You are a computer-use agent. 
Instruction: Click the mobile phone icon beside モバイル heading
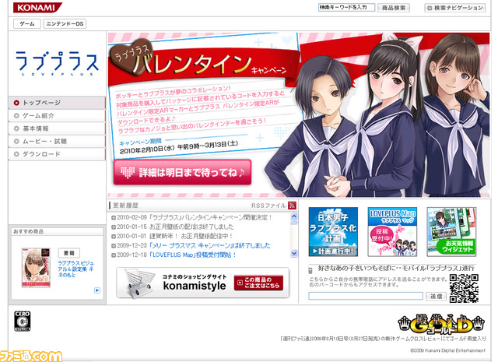[310, 270]
